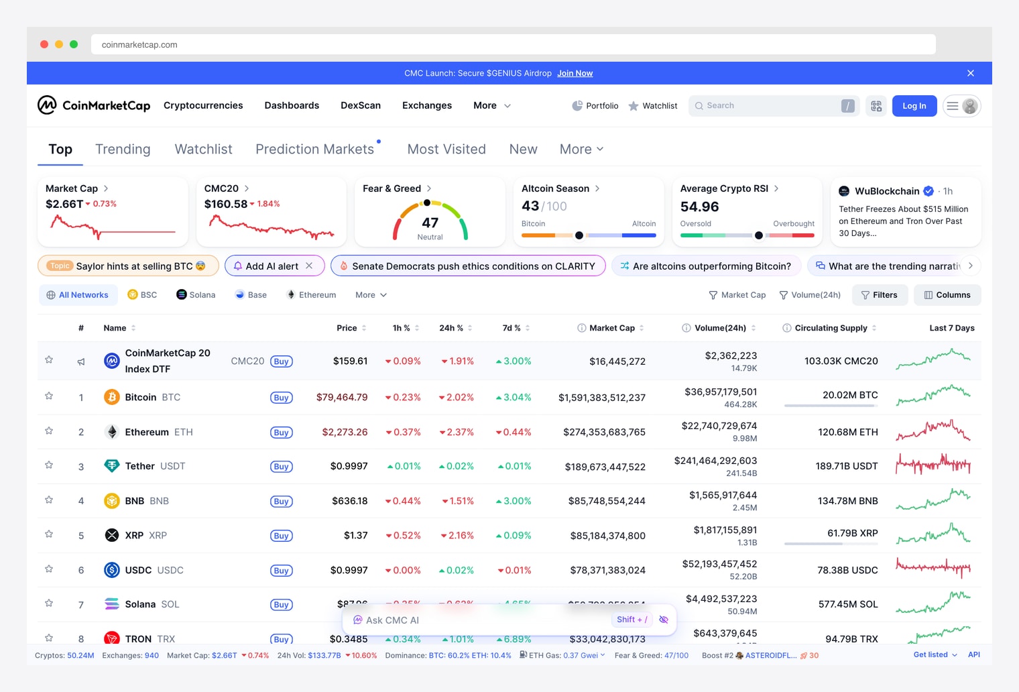Open the Cryptocurrencies menu
This screenshot has width=1019, height=692.
[x=203, y=105]
